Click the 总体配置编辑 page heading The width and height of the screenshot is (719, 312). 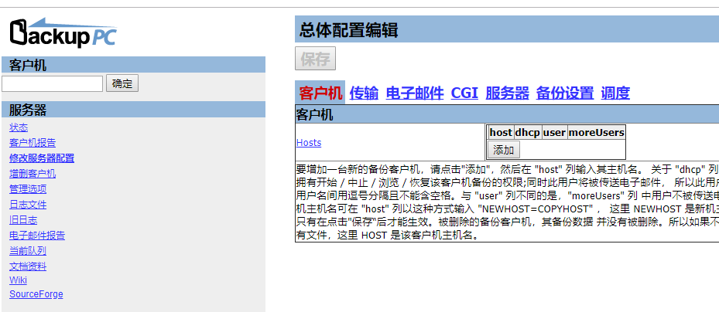pos(349,31)
